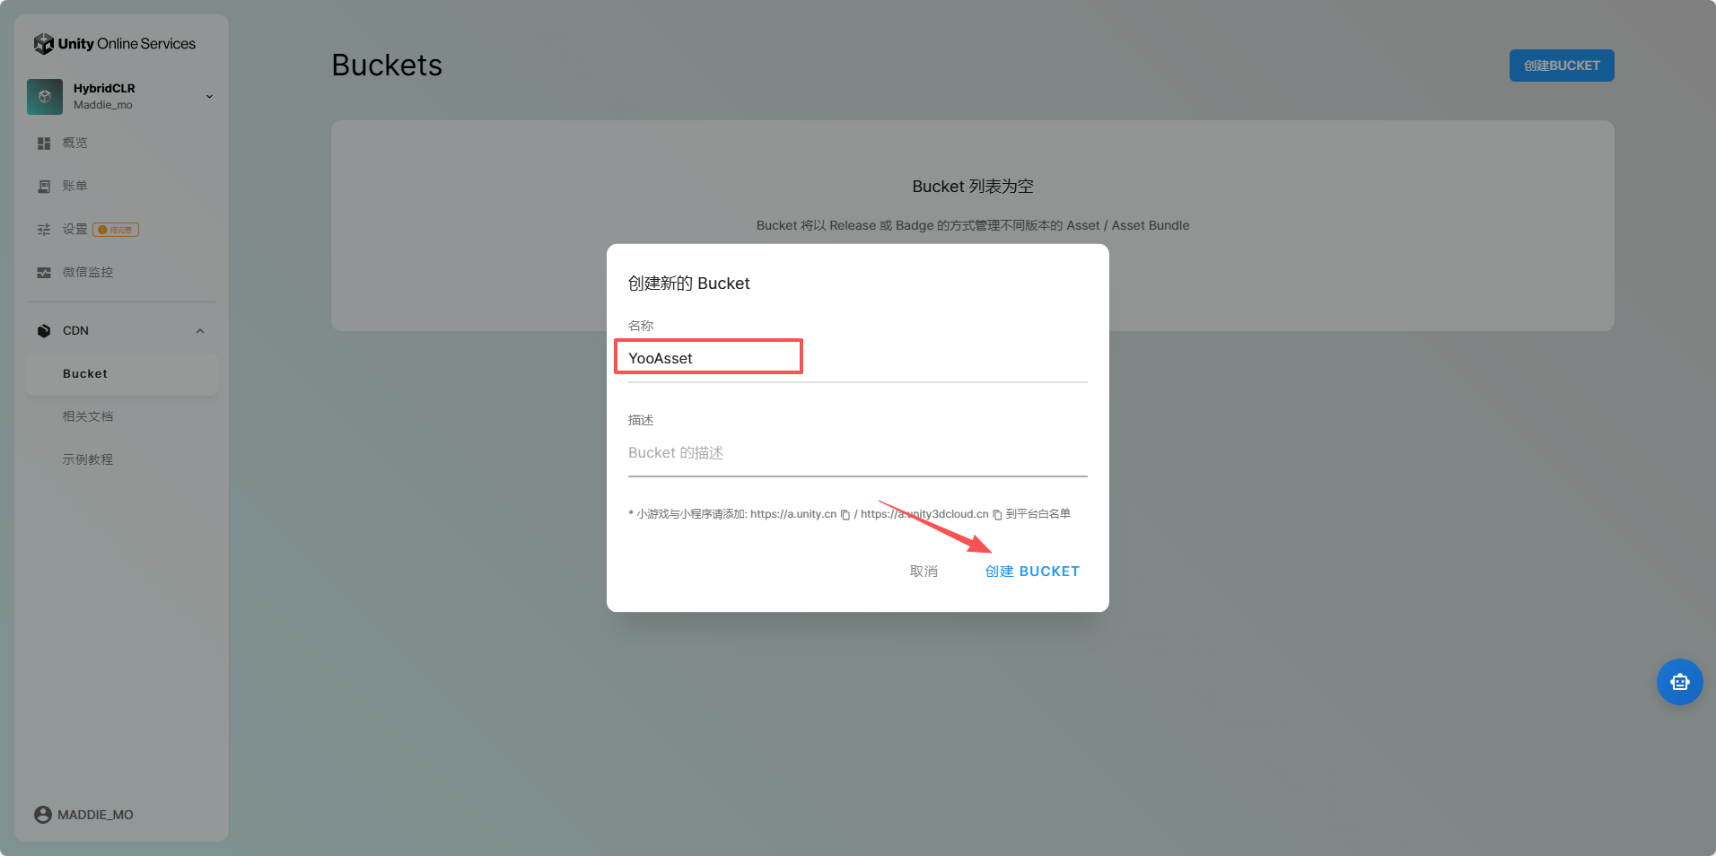Select the Bucket sidebar item
Screen dimensions: 1716x856
pyautogui.click(x=122, y=374)
